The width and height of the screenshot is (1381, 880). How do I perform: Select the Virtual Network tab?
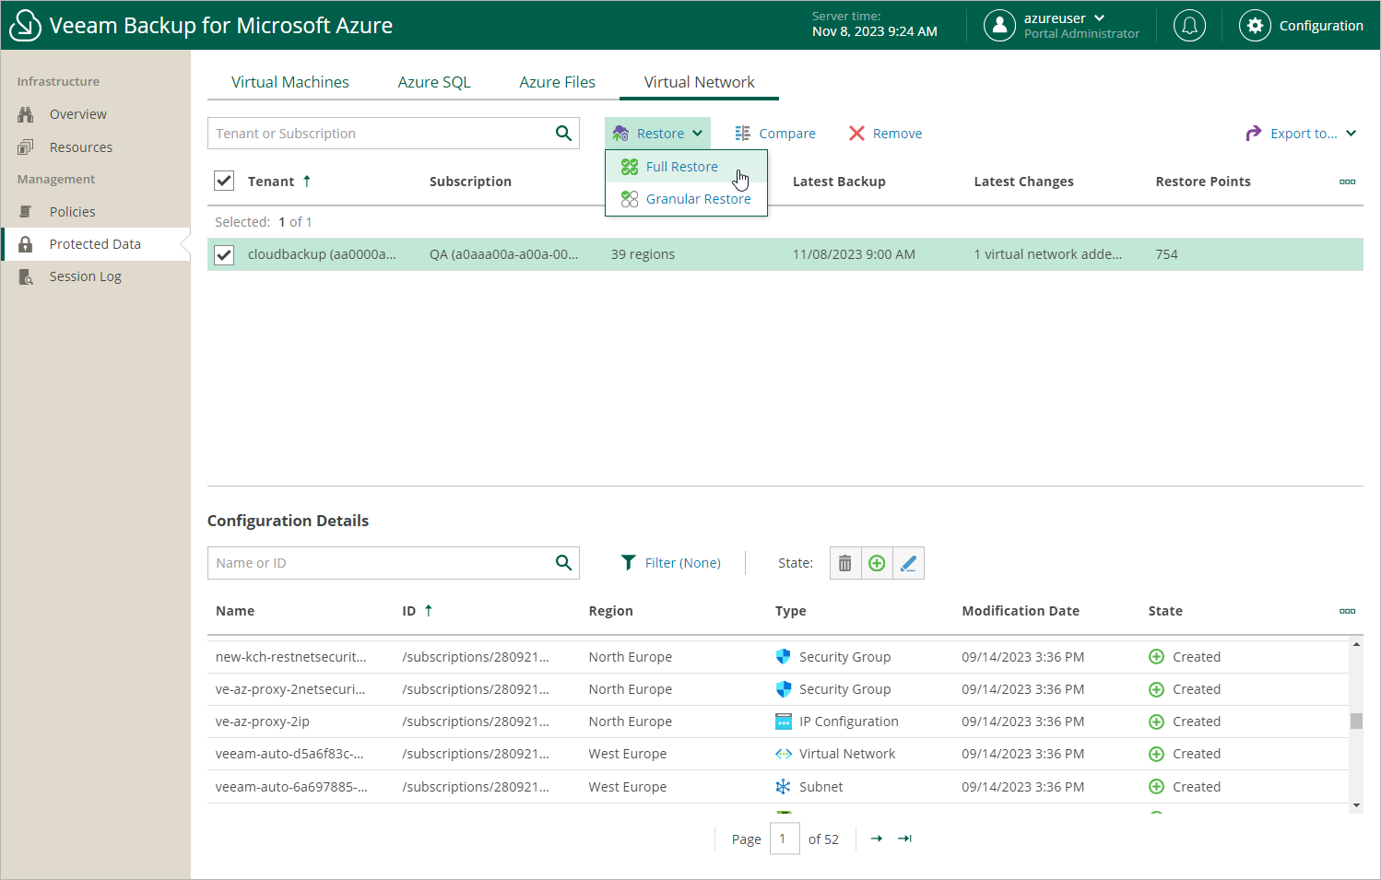point(699,82)
